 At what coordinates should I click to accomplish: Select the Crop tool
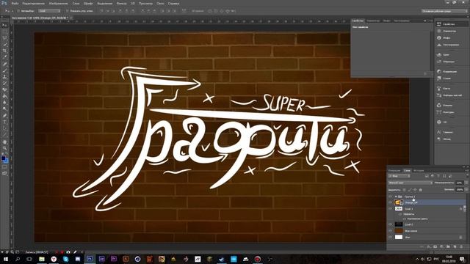tap(5, 51)
